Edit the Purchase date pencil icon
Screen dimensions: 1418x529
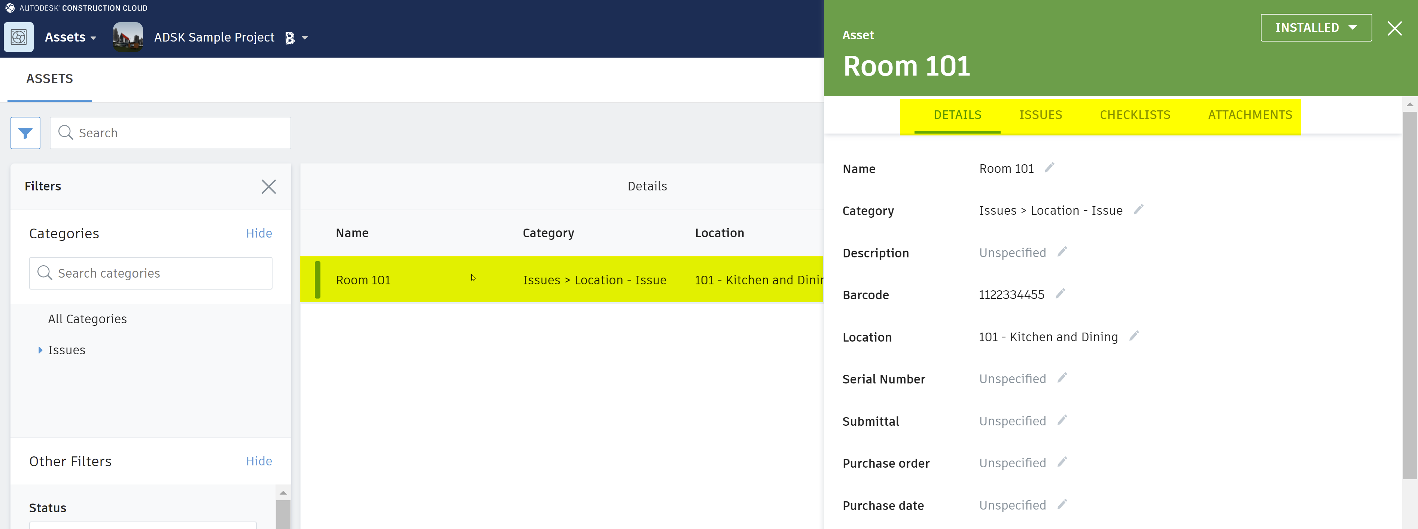coord(1062,504)
